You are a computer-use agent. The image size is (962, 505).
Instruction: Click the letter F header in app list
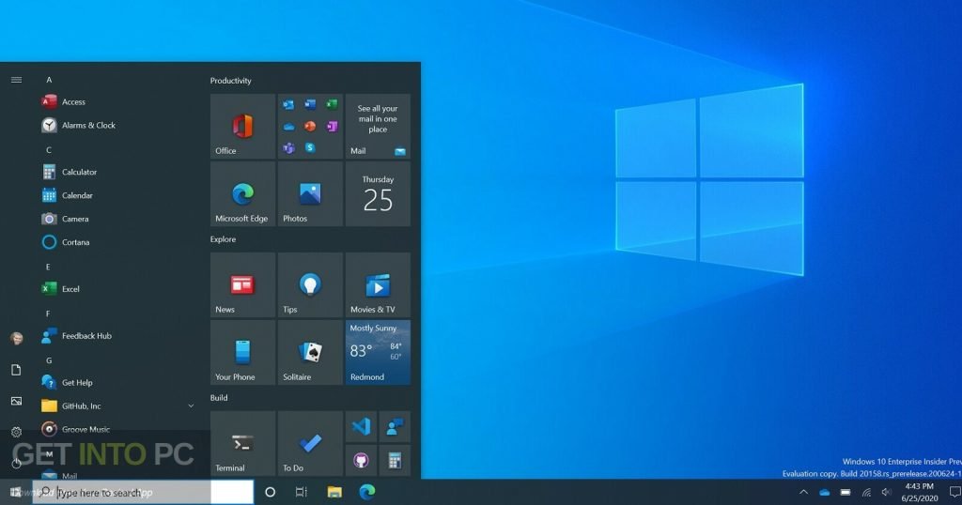tap(48, 314)
